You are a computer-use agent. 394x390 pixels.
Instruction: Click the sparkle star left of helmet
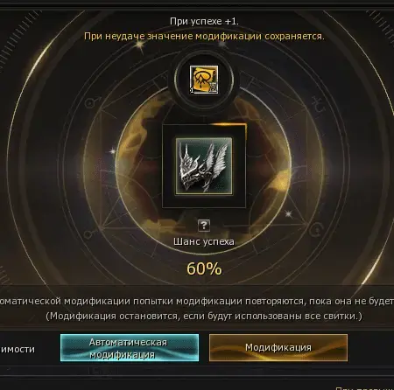113,151
